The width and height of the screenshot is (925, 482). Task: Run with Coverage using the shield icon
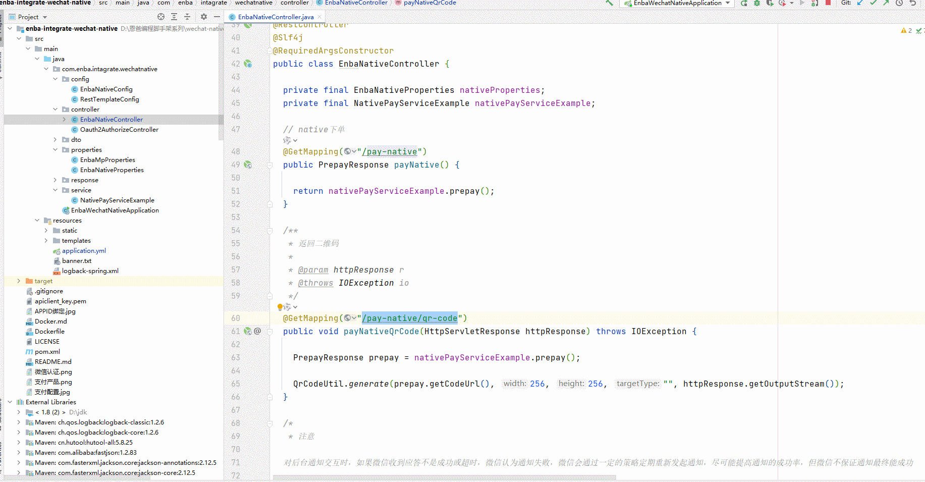point(770,4)
